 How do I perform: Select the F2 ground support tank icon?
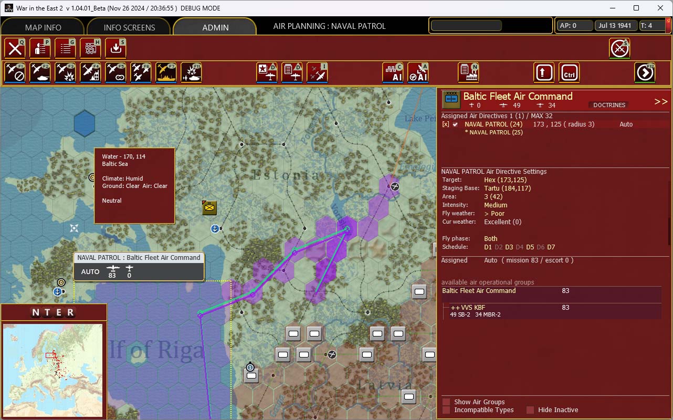pos(40,73)
